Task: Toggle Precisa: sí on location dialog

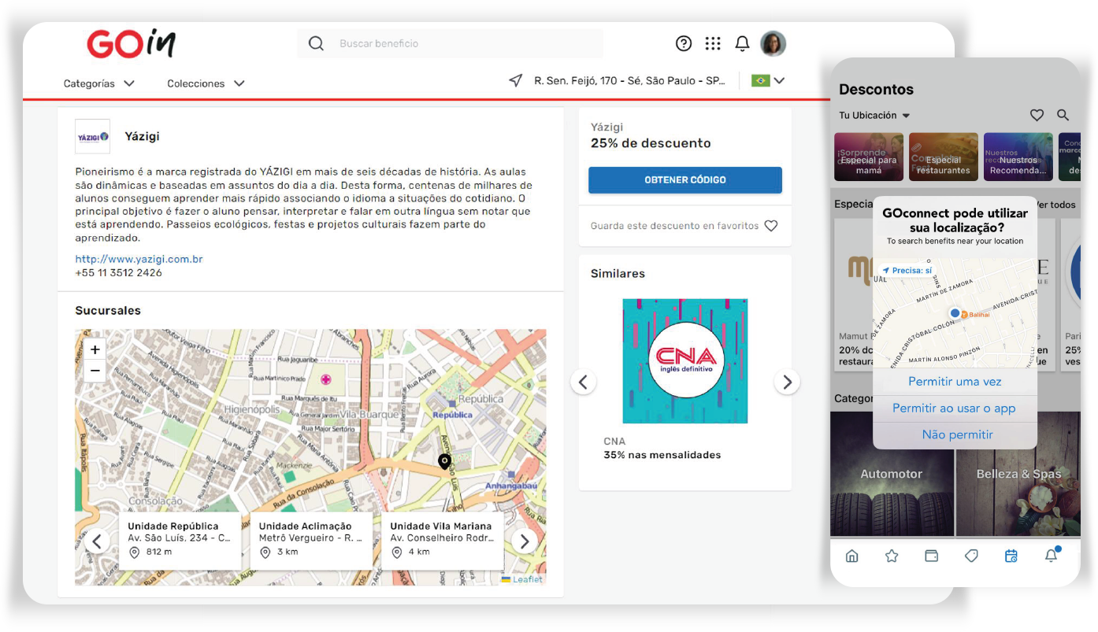Action: click(907, 271)
